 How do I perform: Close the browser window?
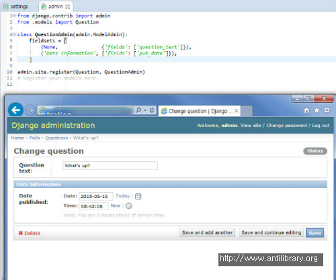click(324, 99)
